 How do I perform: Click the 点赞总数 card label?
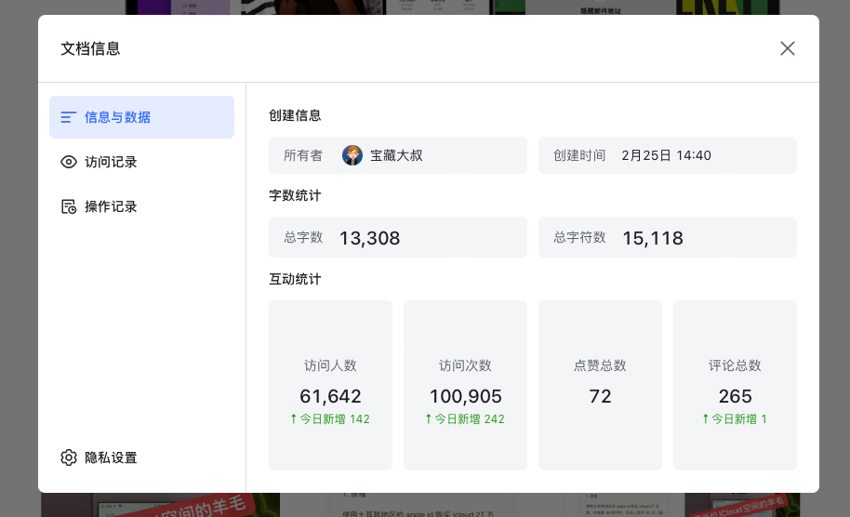click(x=600, y=365)
